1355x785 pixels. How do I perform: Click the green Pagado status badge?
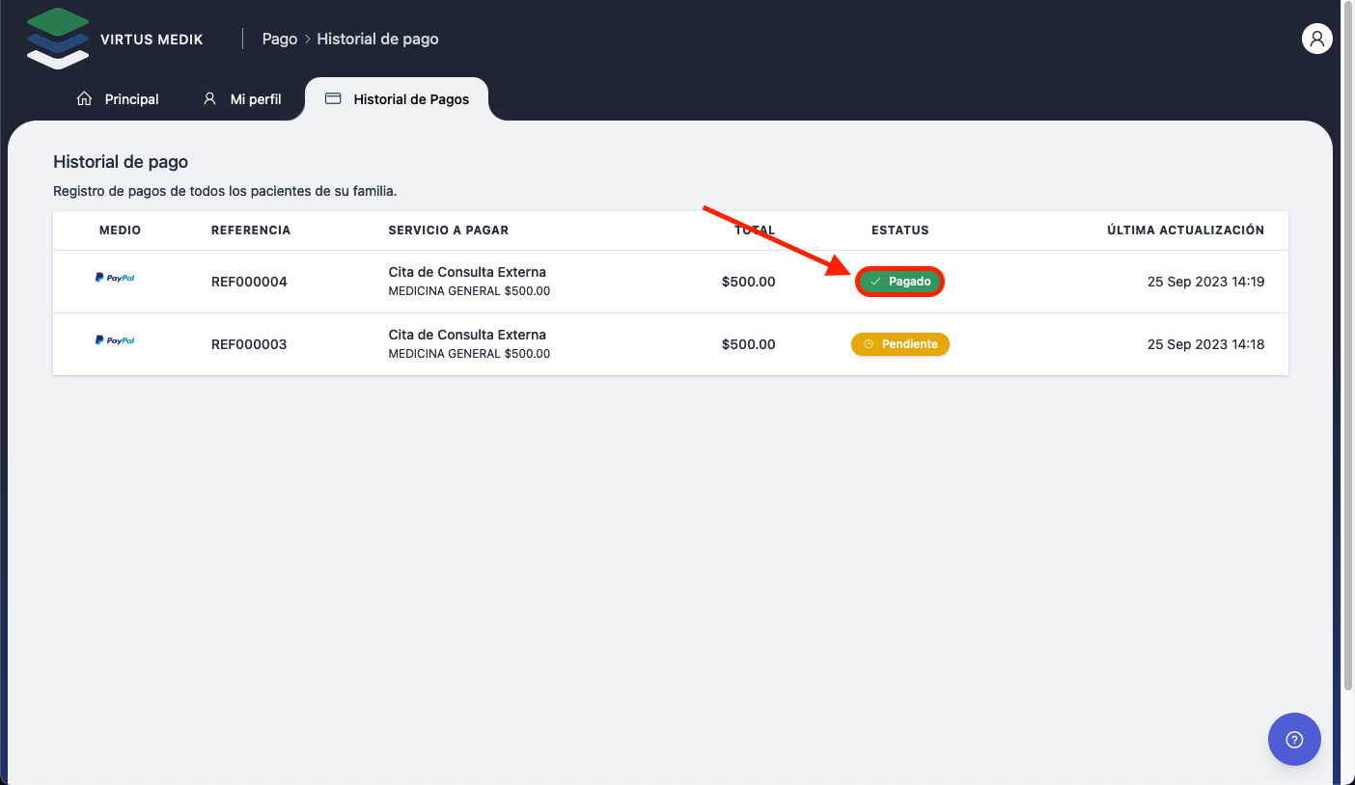point(899,282)
